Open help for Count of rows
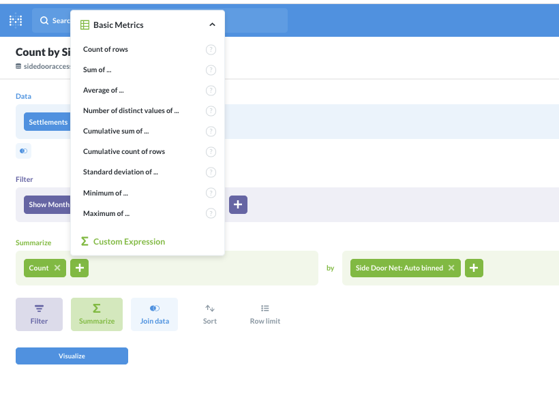Screen dimensions: 559x404 point(211,50)
